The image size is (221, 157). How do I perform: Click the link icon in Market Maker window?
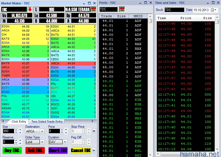(x=94, y=9)
